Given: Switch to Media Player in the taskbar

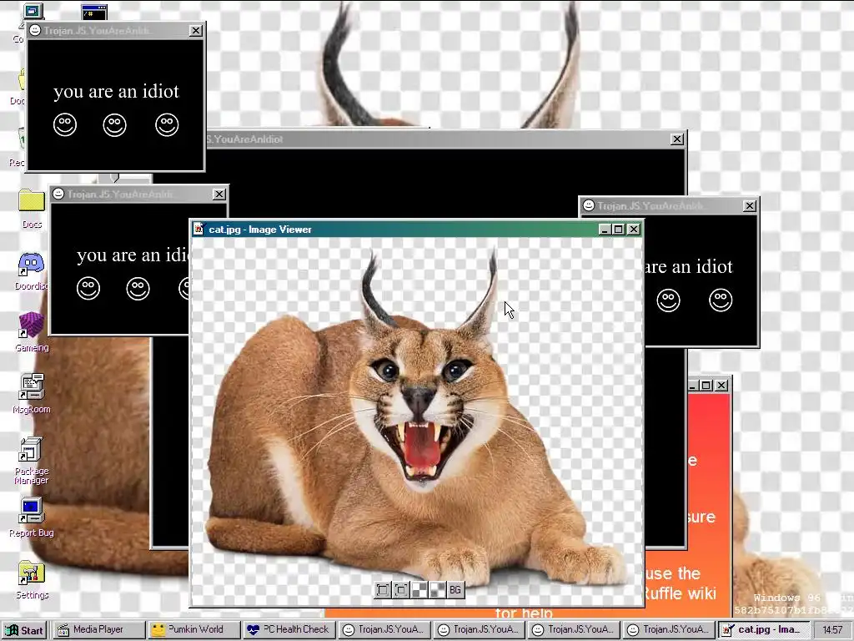Looking at the screenshot, I should click(x=98, y=629).
